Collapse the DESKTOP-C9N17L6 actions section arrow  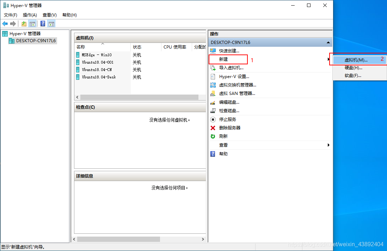click(328, 42)
